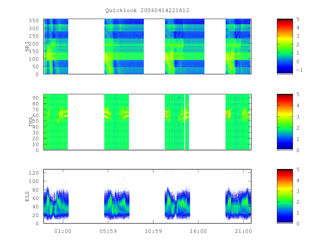The height and width of the screenshot is (251, 335).
Task: Click the 01:00 time axis label
Action: click(x=63, y=231)
